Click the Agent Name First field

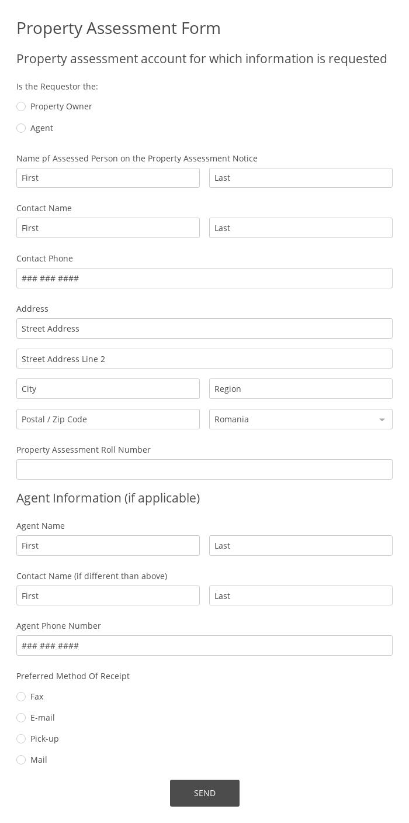(108, 545)
